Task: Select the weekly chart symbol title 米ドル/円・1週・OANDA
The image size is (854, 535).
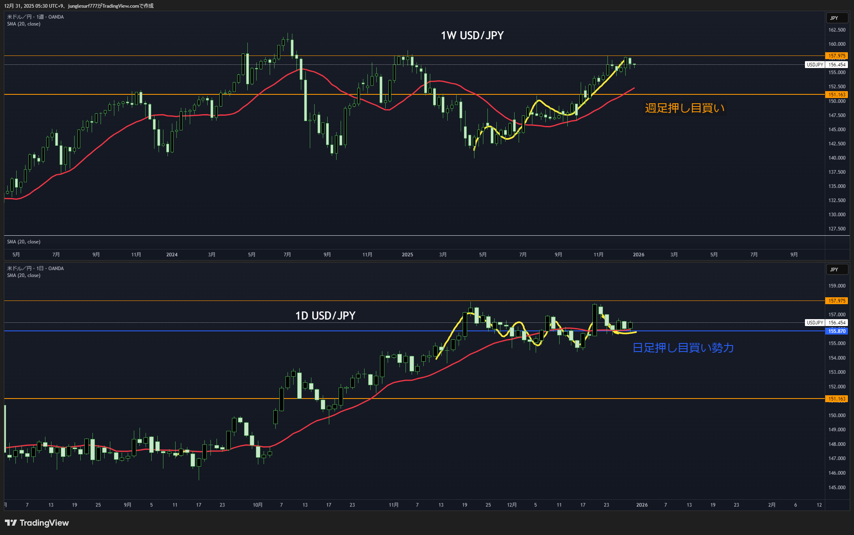Action: point(35,17)
